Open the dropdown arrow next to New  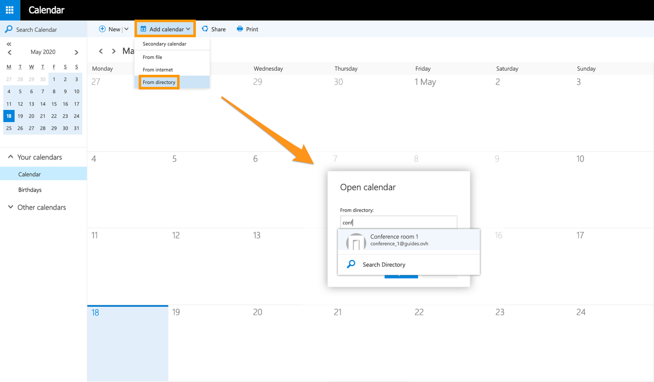pos(127,29)
